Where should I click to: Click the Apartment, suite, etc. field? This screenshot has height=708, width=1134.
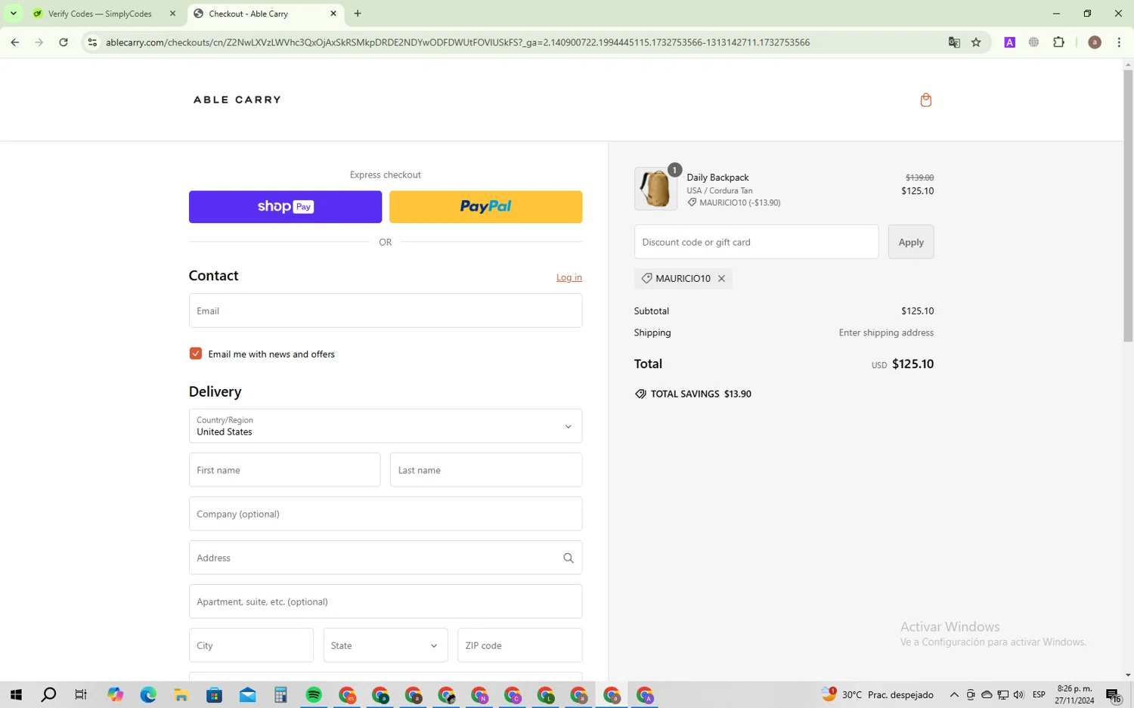coord(386,601)
